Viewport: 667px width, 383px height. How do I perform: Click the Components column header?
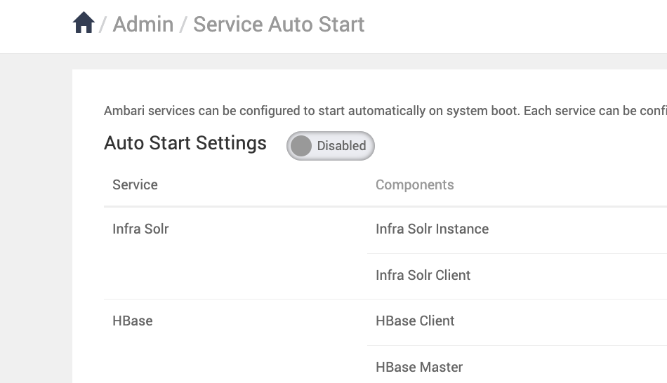pos(415,185)
